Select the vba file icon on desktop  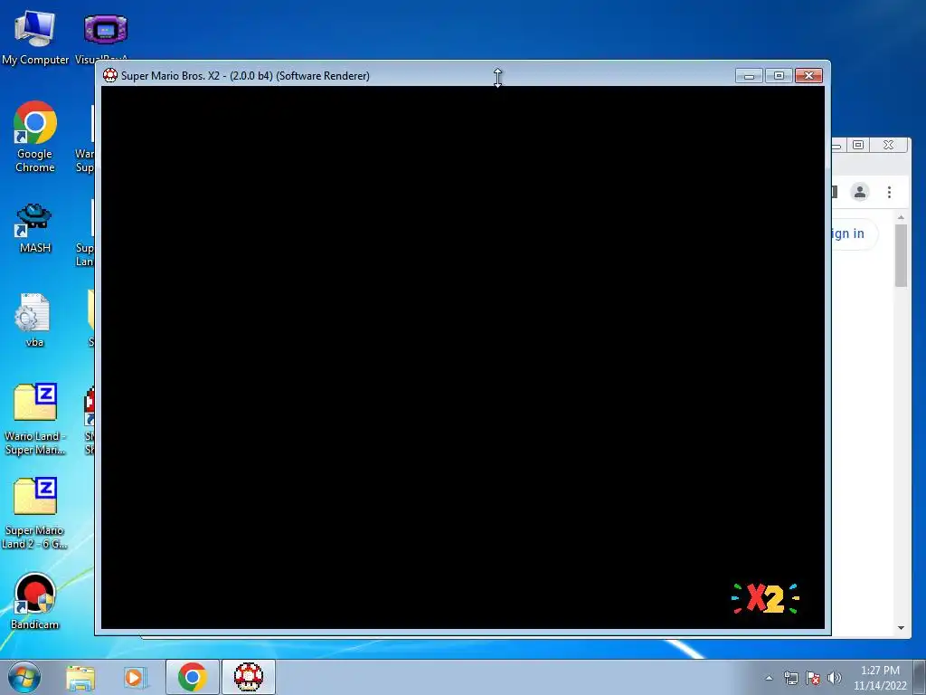(33, 319)
